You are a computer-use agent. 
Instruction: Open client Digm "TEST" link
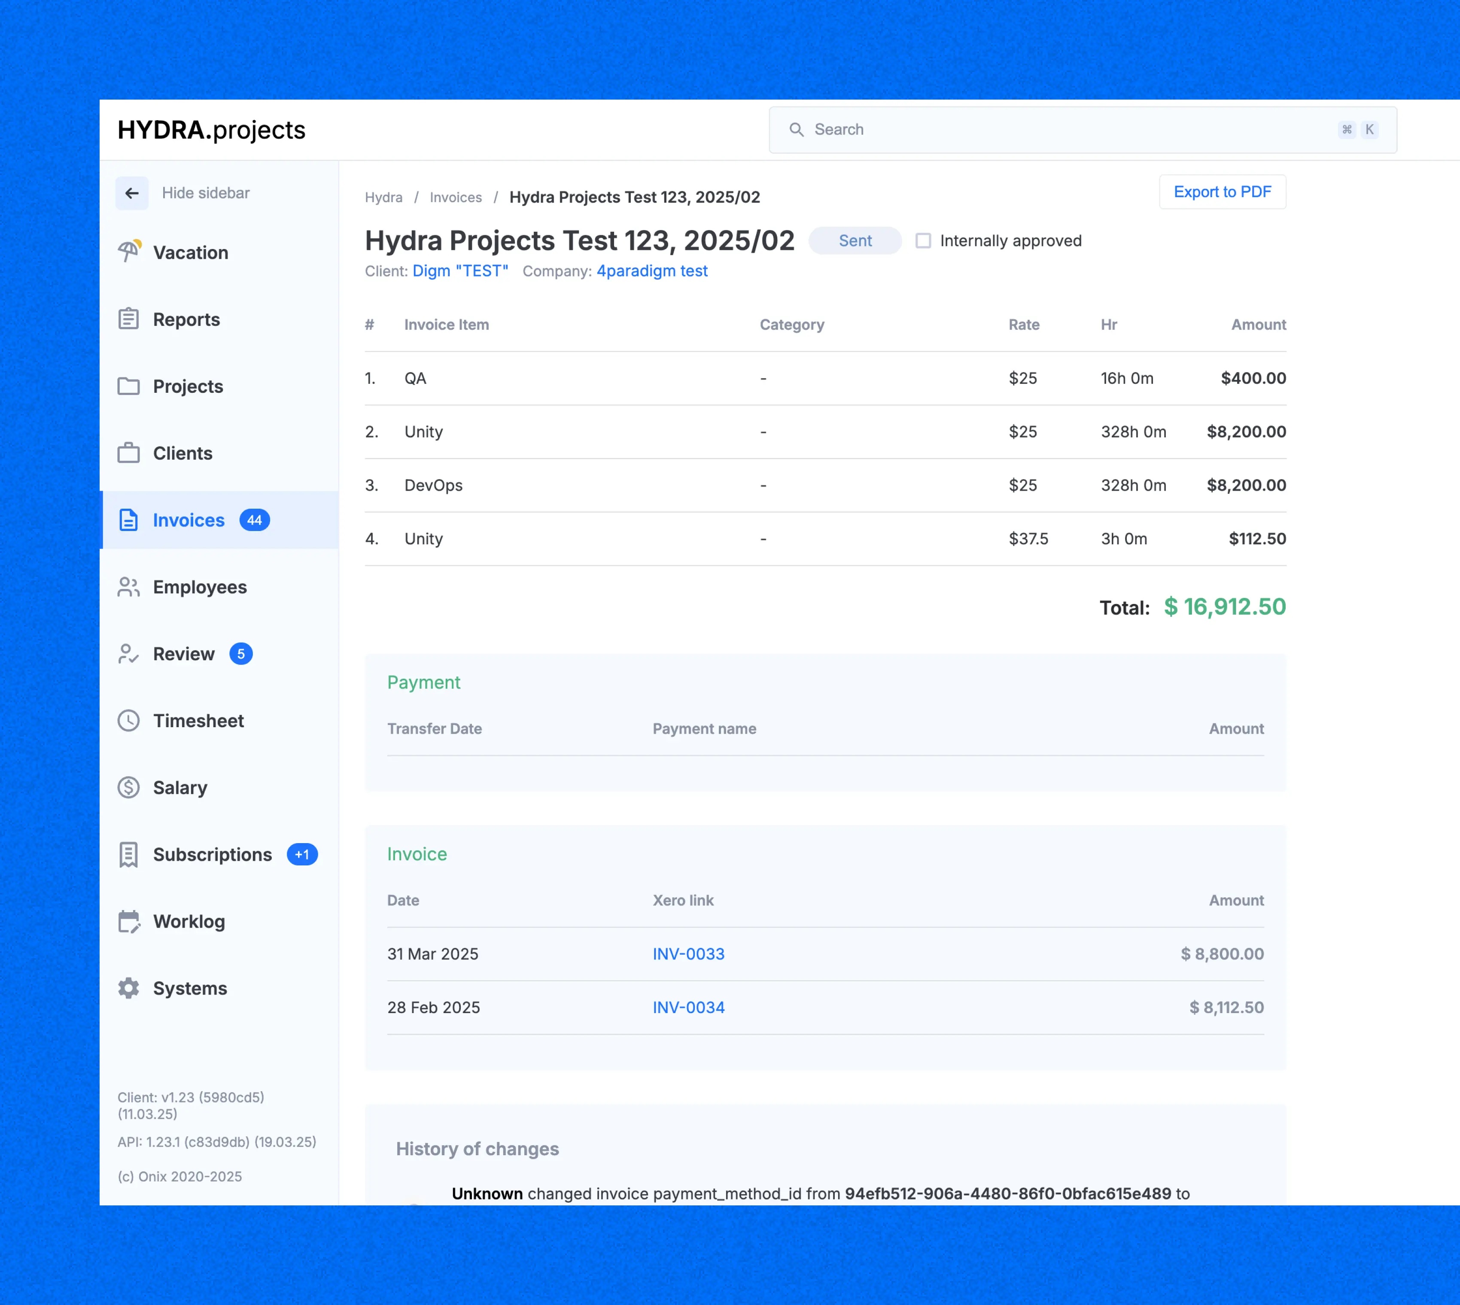click(459, 270)
